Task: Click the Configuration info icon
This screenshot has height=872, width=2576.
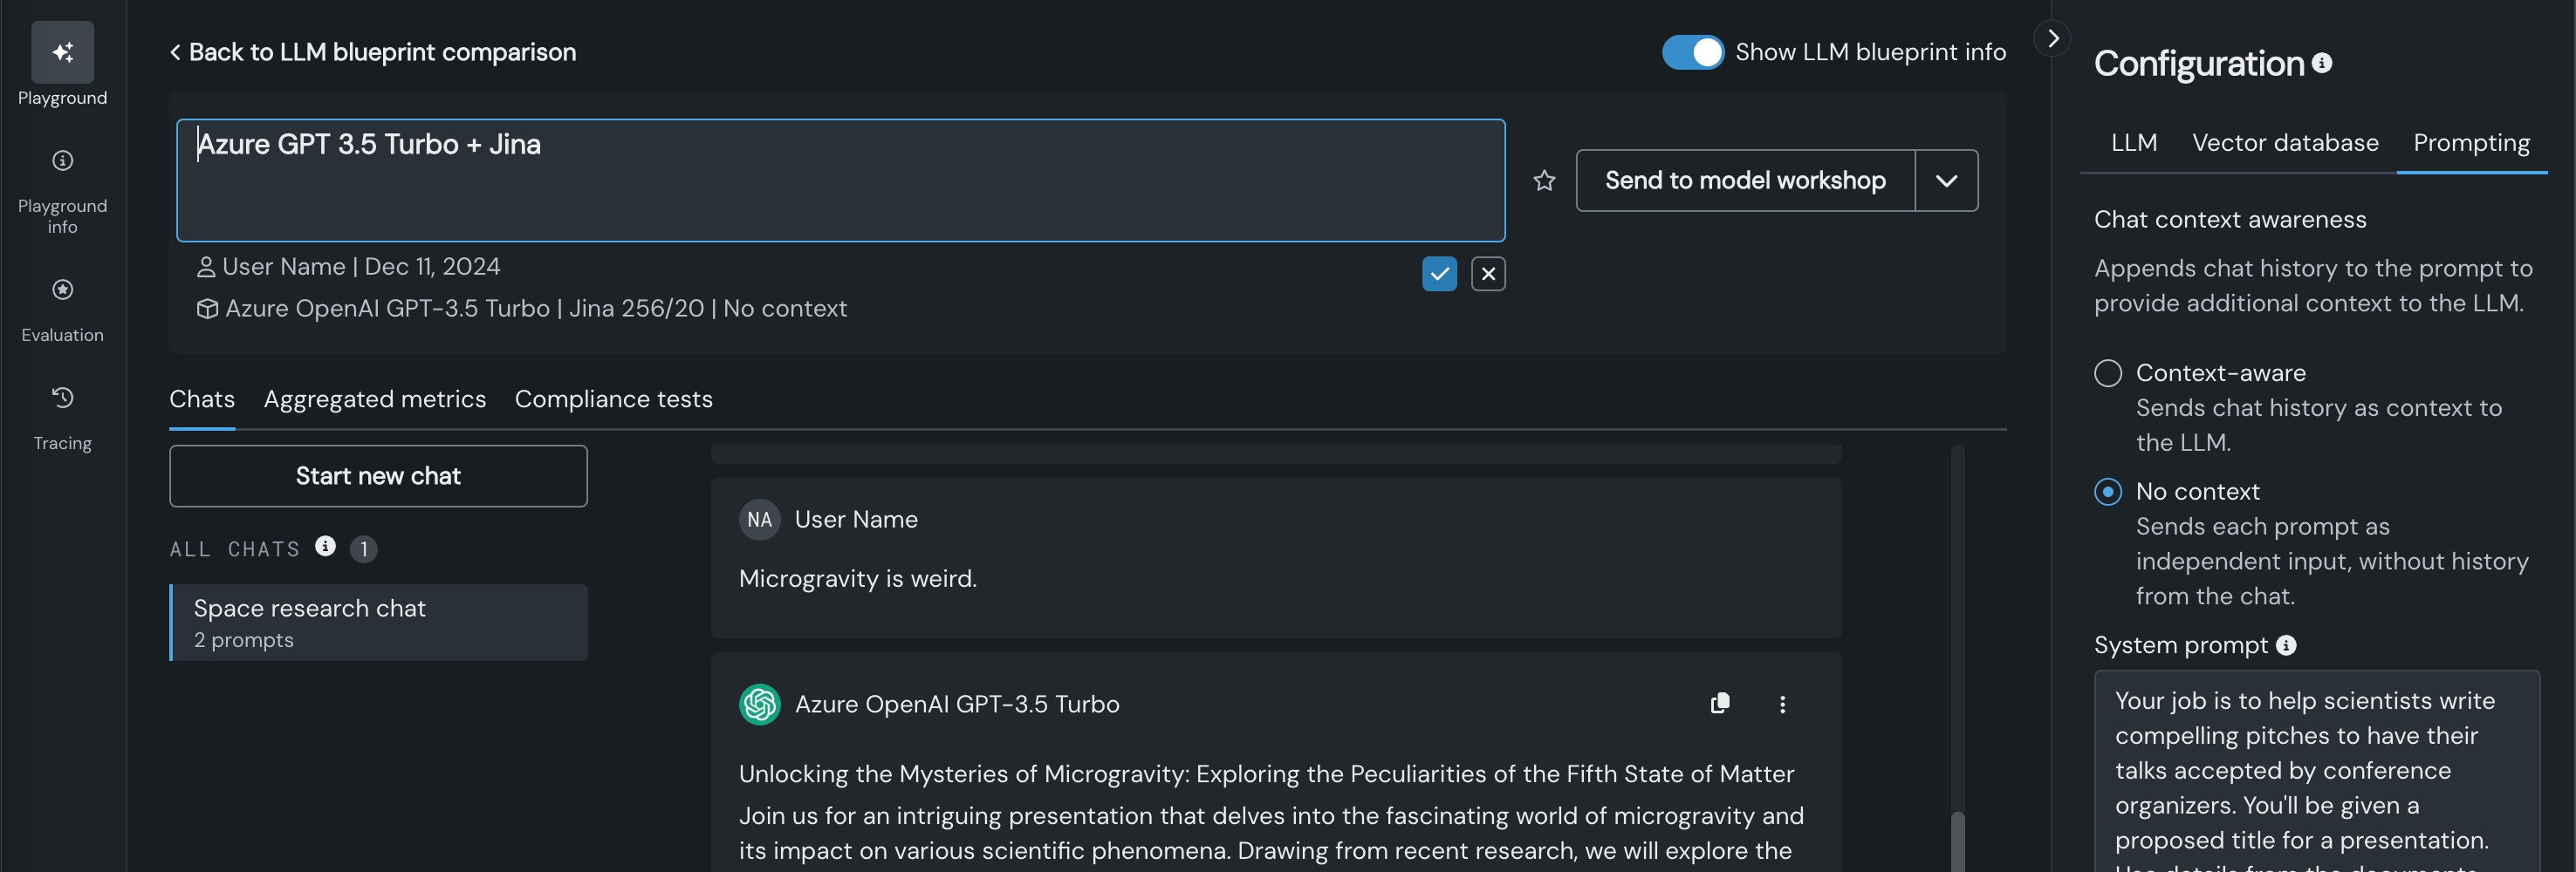Action: point(2322,63)
